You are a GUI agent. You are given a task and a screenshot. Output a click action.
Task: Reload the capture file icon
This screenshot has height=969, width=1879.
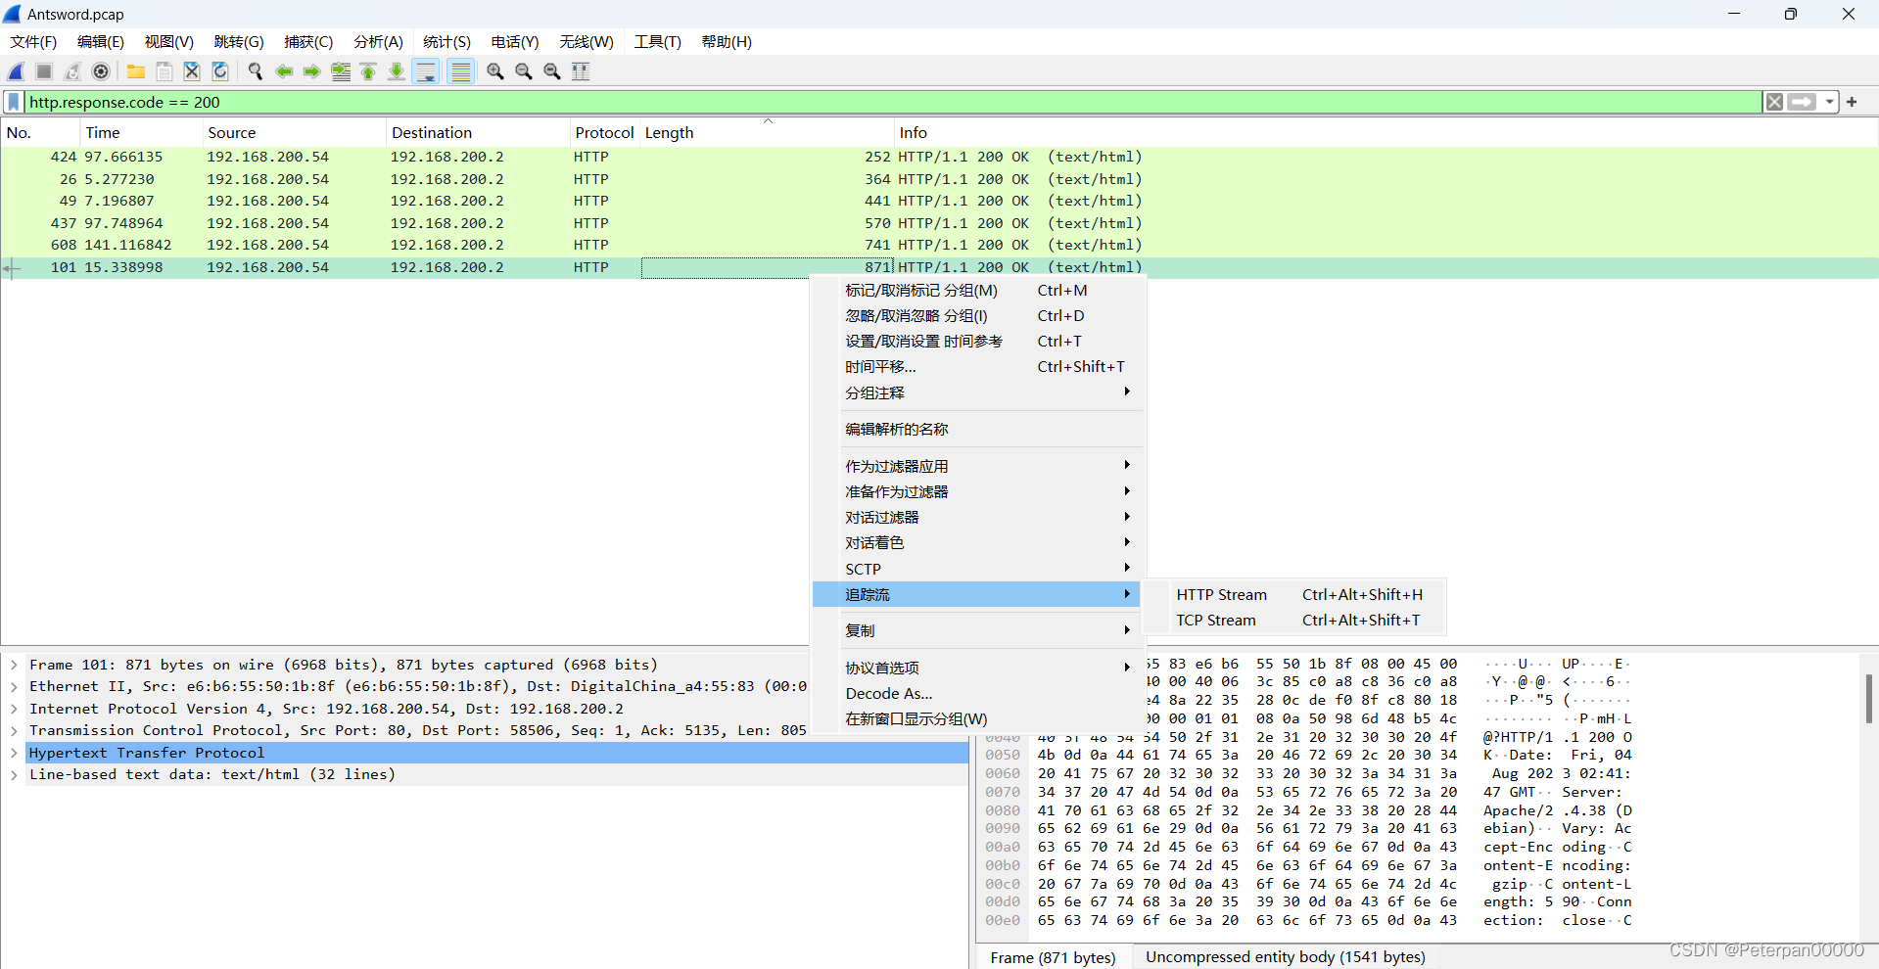(x=220, y=71)
